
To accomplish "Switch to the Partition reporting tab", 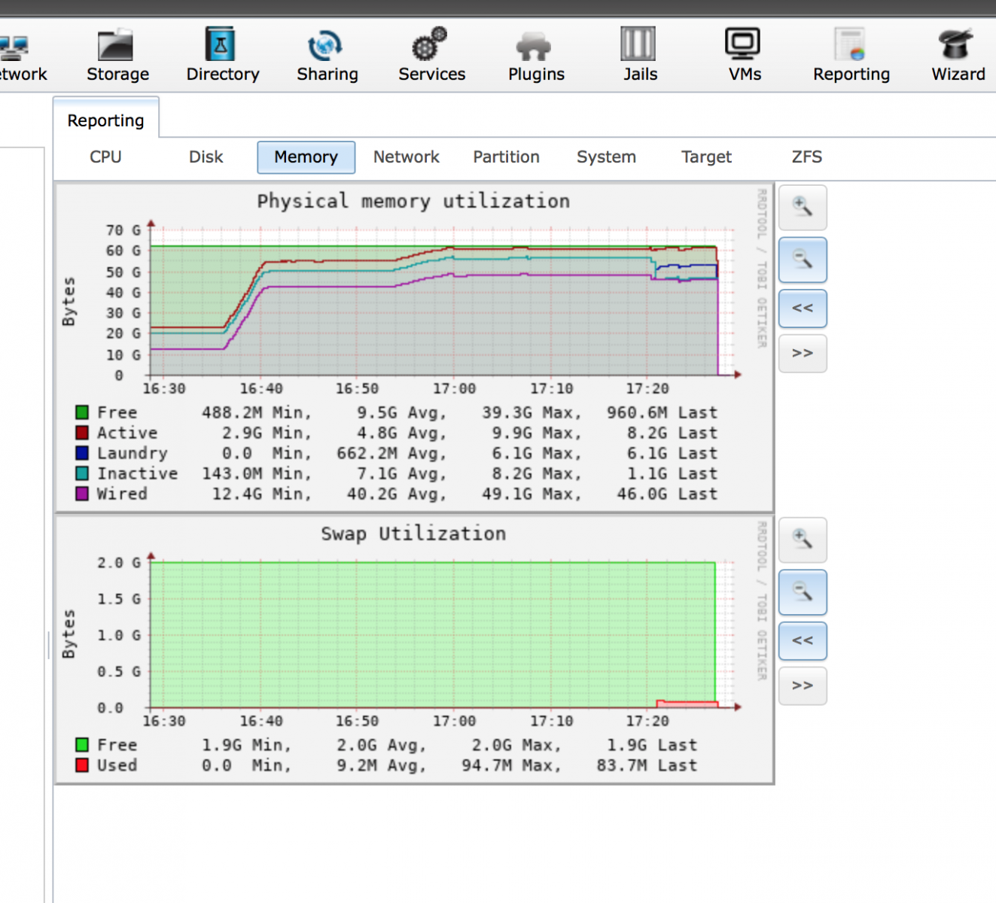I will [x=506, y=157].
